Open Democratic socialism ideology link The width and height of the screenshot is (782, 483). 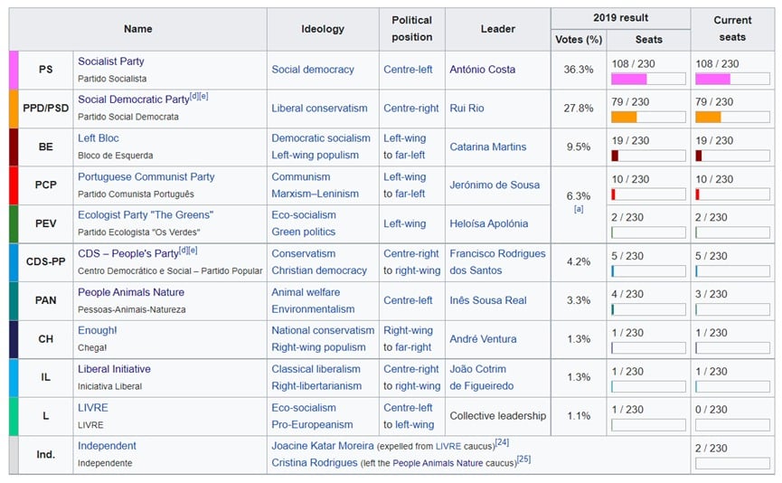tap(321, 138)
